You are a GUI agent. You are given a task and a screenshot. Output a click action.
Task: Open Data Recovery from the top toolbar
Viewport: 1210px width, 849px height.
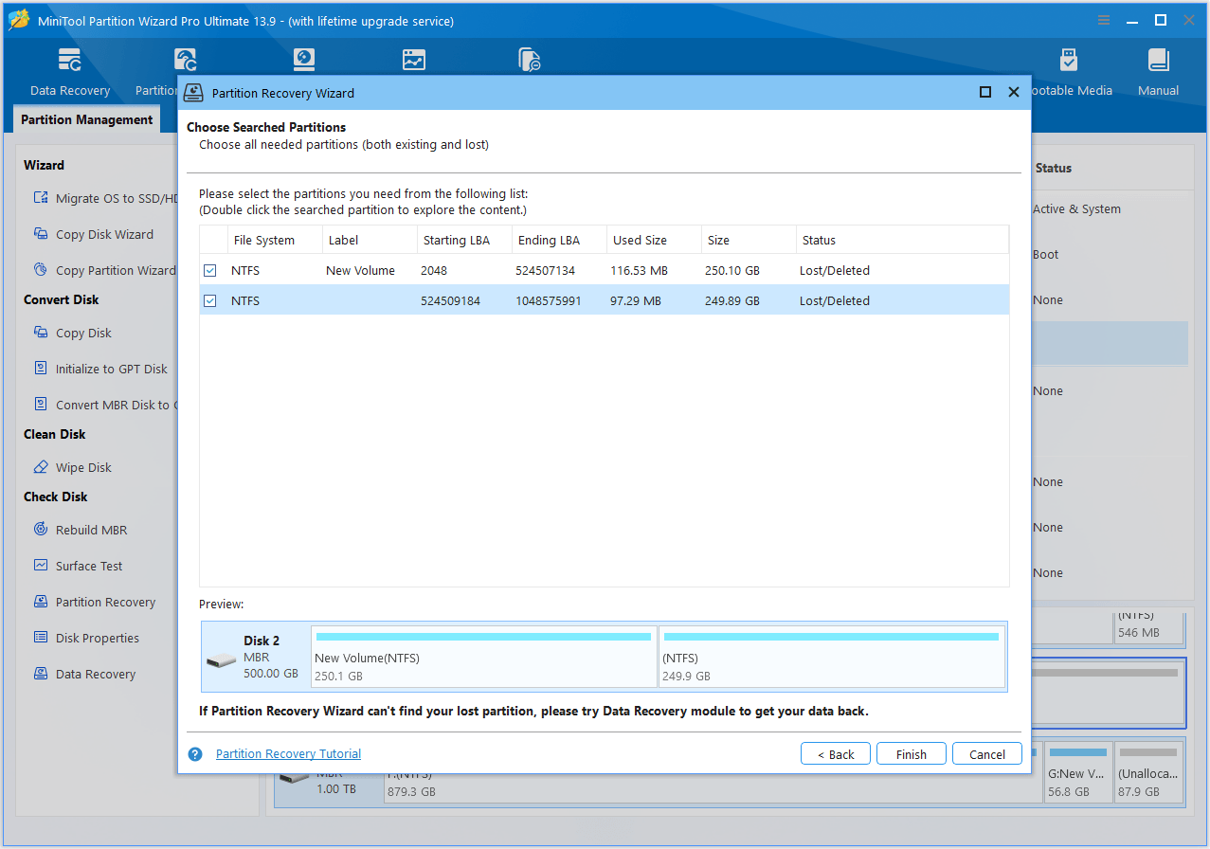point(70,72)
